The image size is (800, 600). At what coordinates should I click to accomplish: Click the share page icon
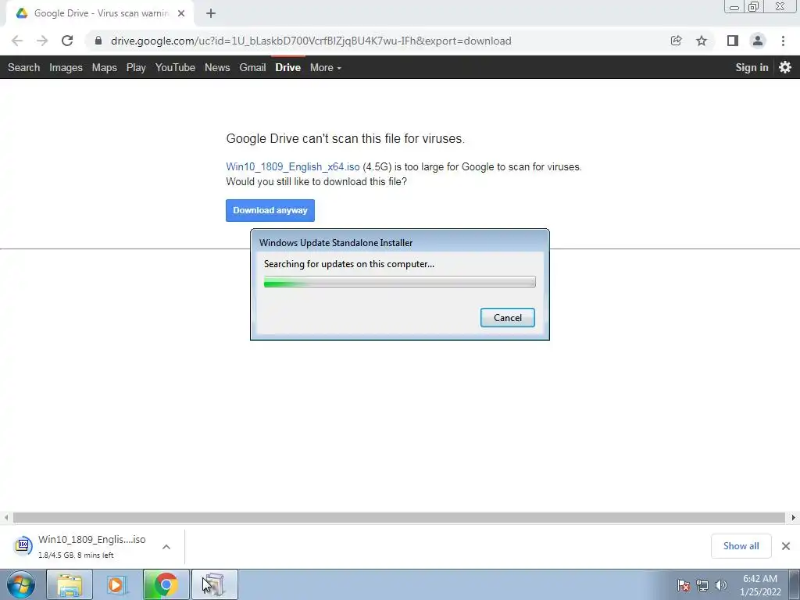676,41
